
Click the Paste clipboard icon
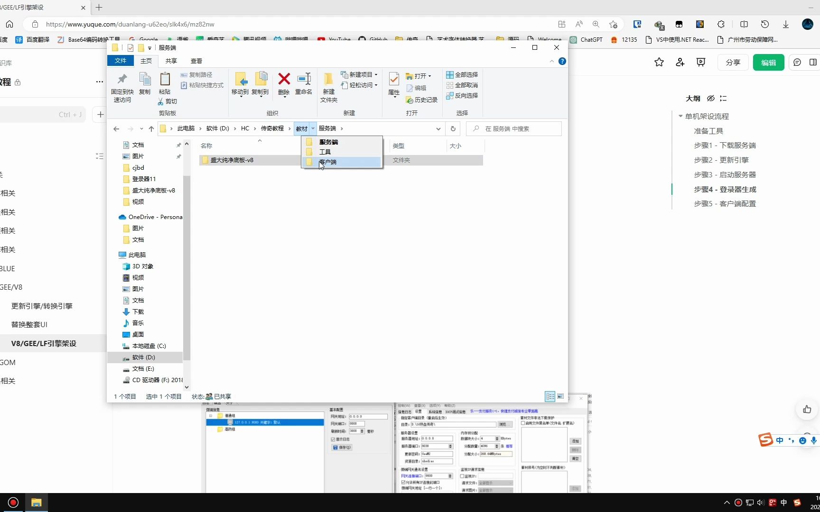click(165, 79)
